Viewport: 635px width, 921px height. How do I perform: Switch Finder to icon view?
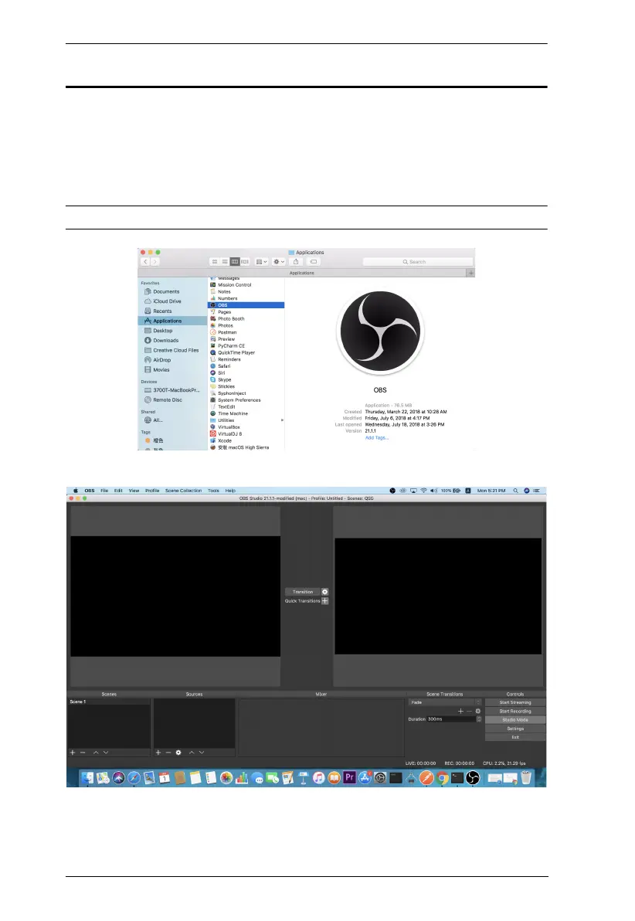(x=215, y=262)
